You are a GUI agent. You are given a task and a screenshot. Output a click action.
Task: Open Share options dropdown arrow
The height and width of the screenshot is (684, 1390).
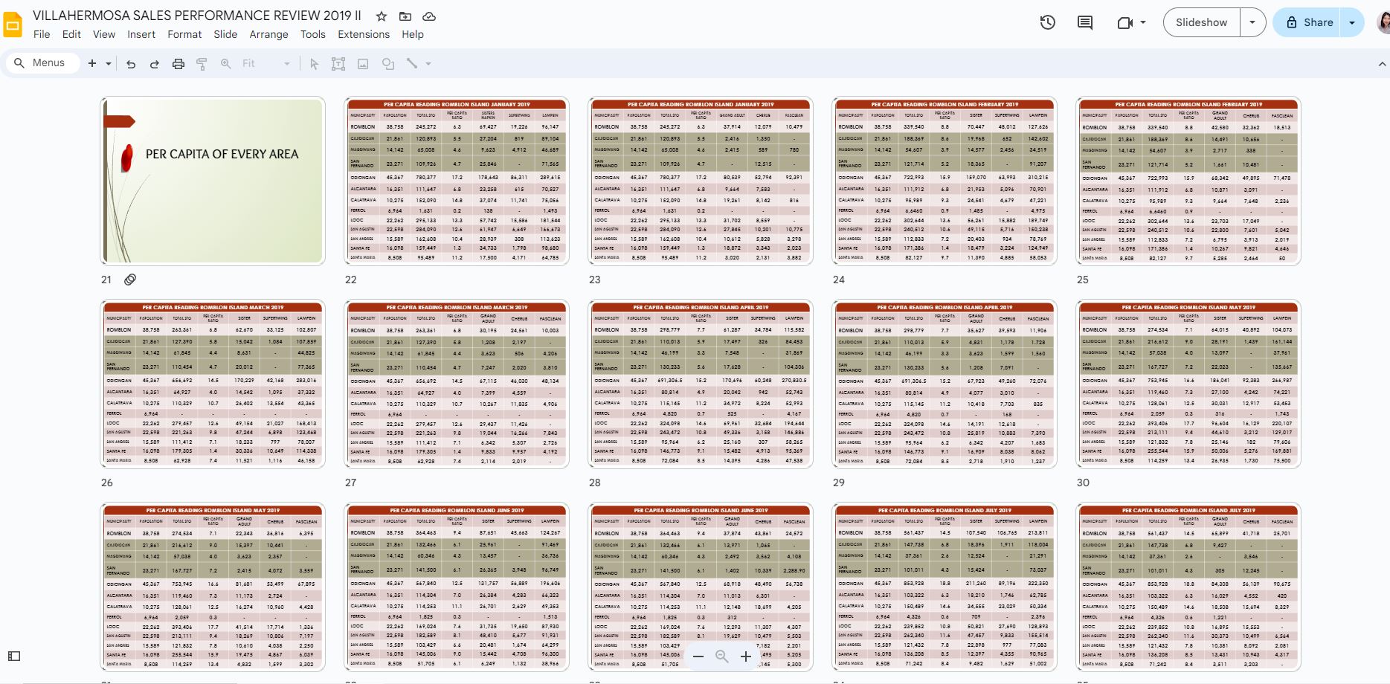click(1352, 22)
